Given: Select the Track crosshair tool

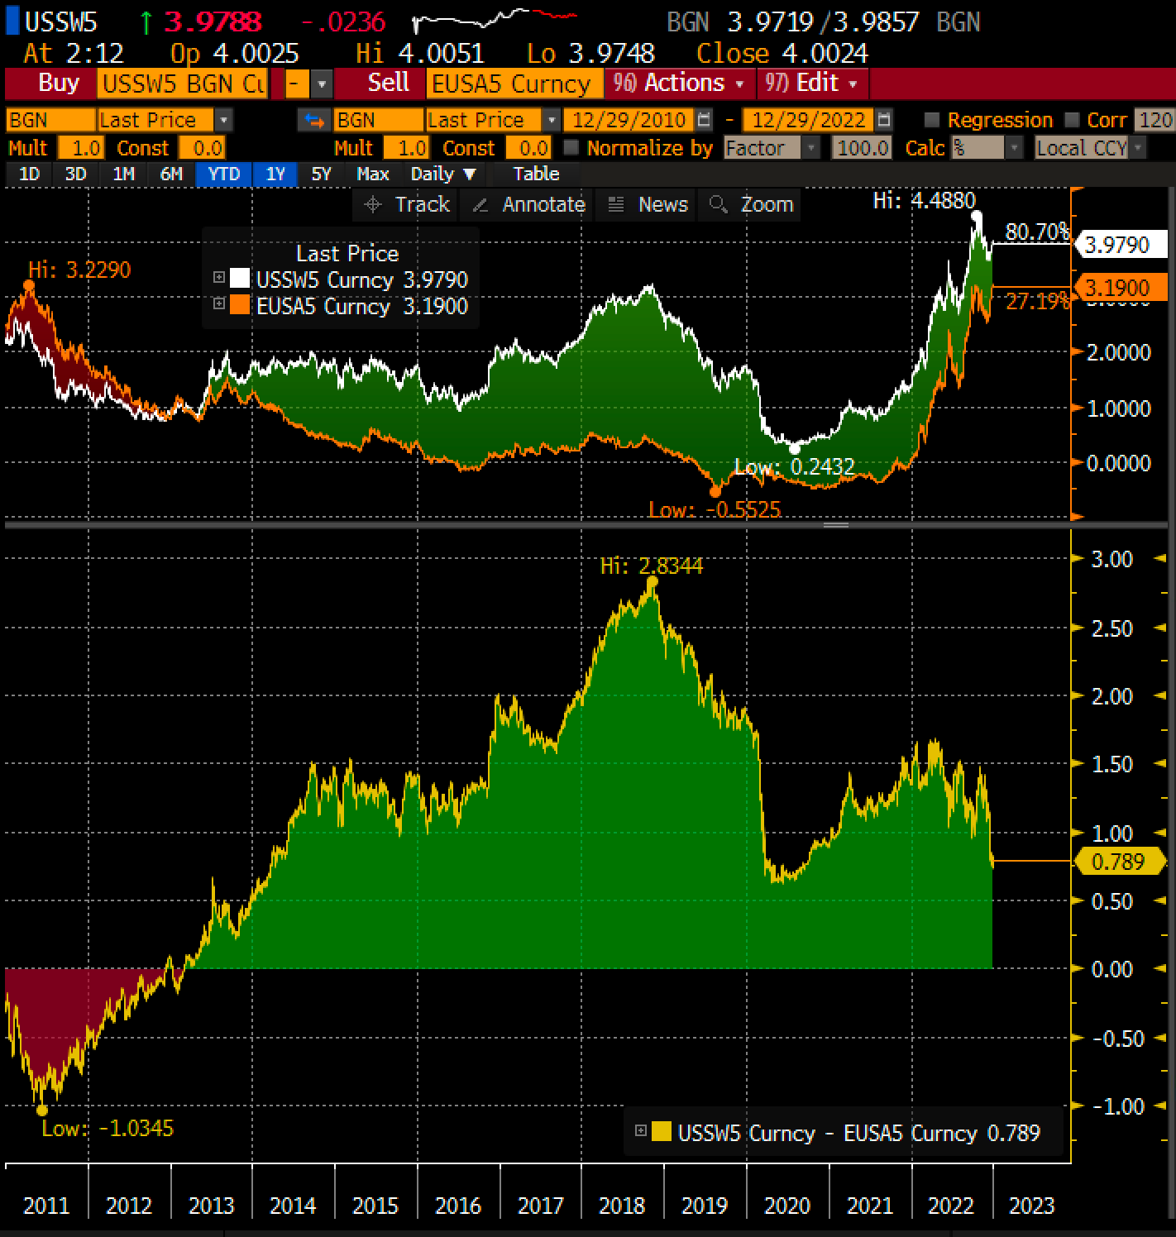Looking at the screenshot, I should pos(405,204).
